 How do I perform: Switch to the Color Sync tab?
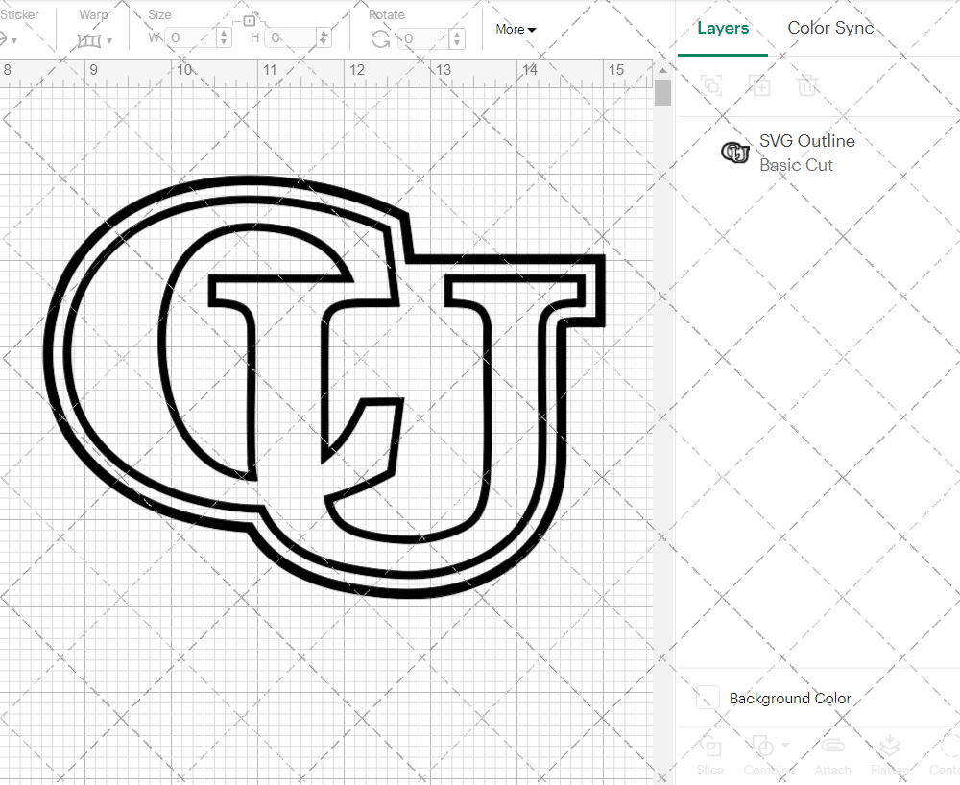[x=830, y=29]
